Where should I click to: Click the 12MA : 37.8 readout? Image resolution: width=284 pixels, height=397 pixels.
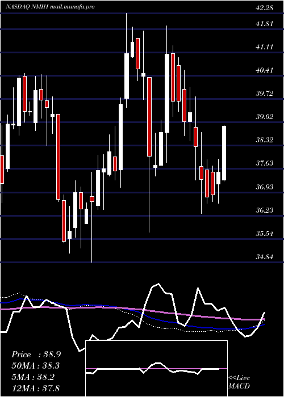pos(36,388)
